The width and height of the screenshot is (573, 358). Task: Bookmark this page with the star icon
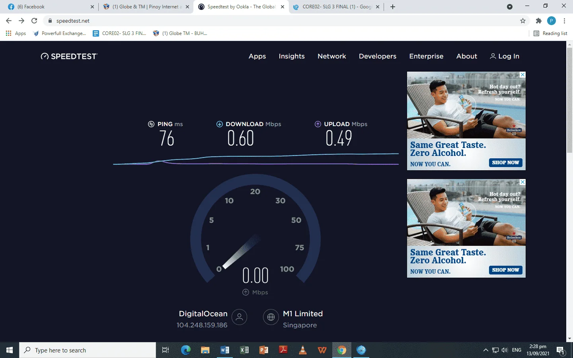pyautogui.click(x=523, y=21)
